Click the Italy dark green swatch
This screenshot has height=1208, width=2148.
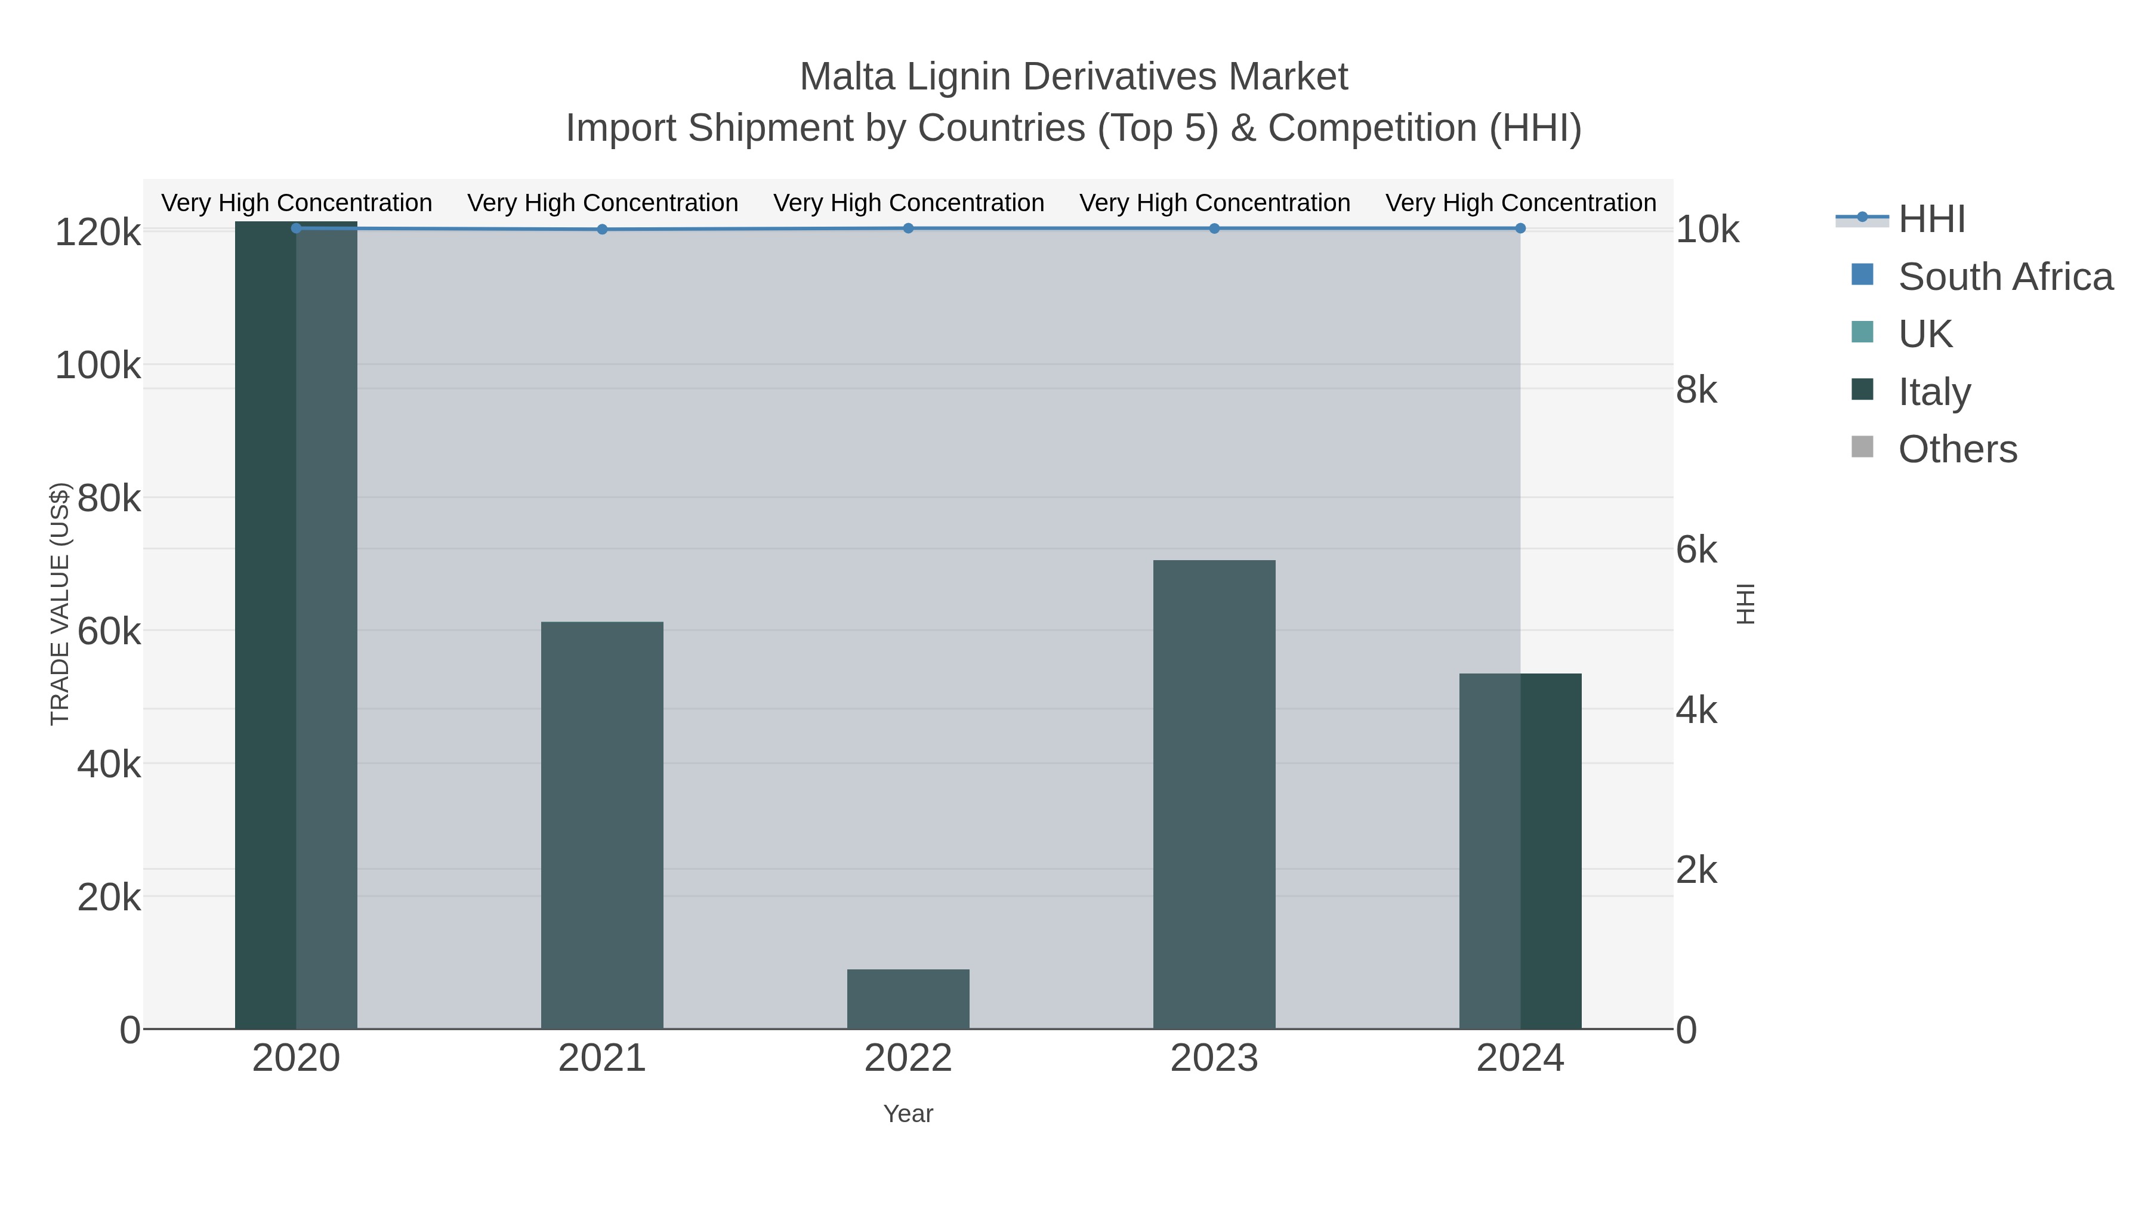pos(1862,390)
